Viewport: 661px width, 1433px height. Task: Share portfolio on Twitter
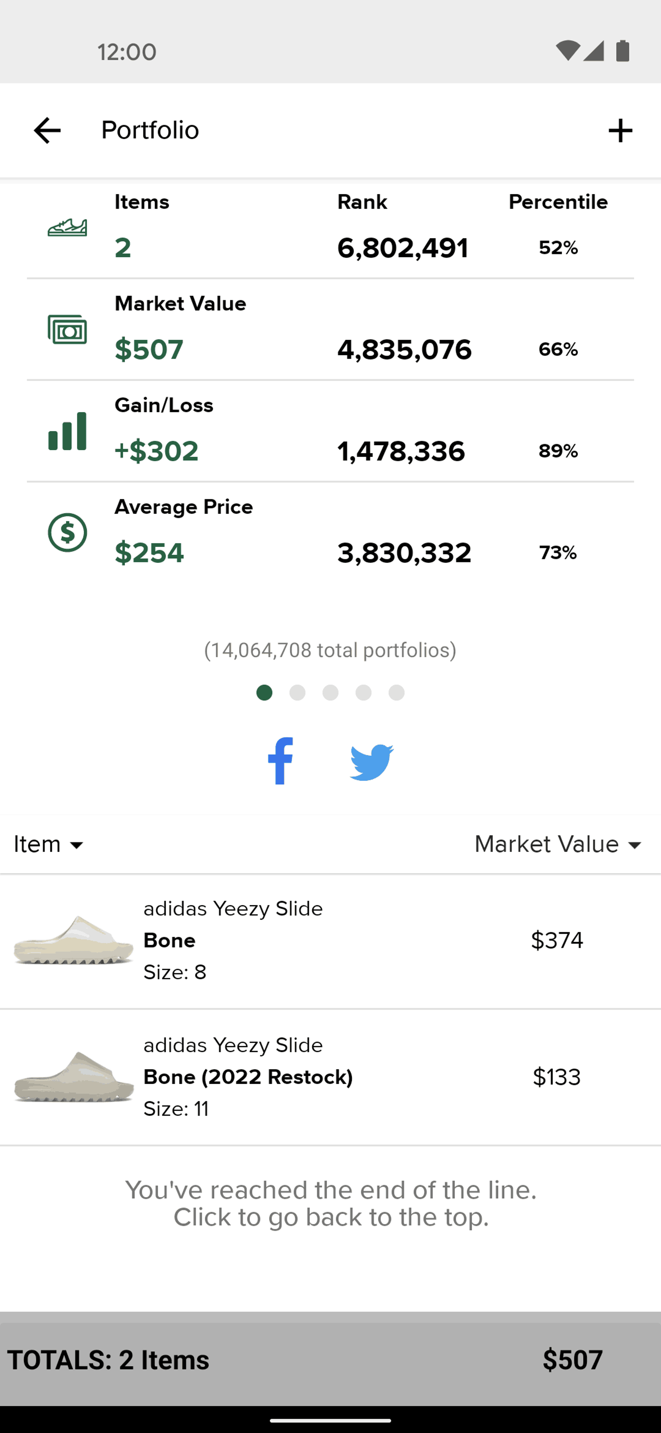372,762
